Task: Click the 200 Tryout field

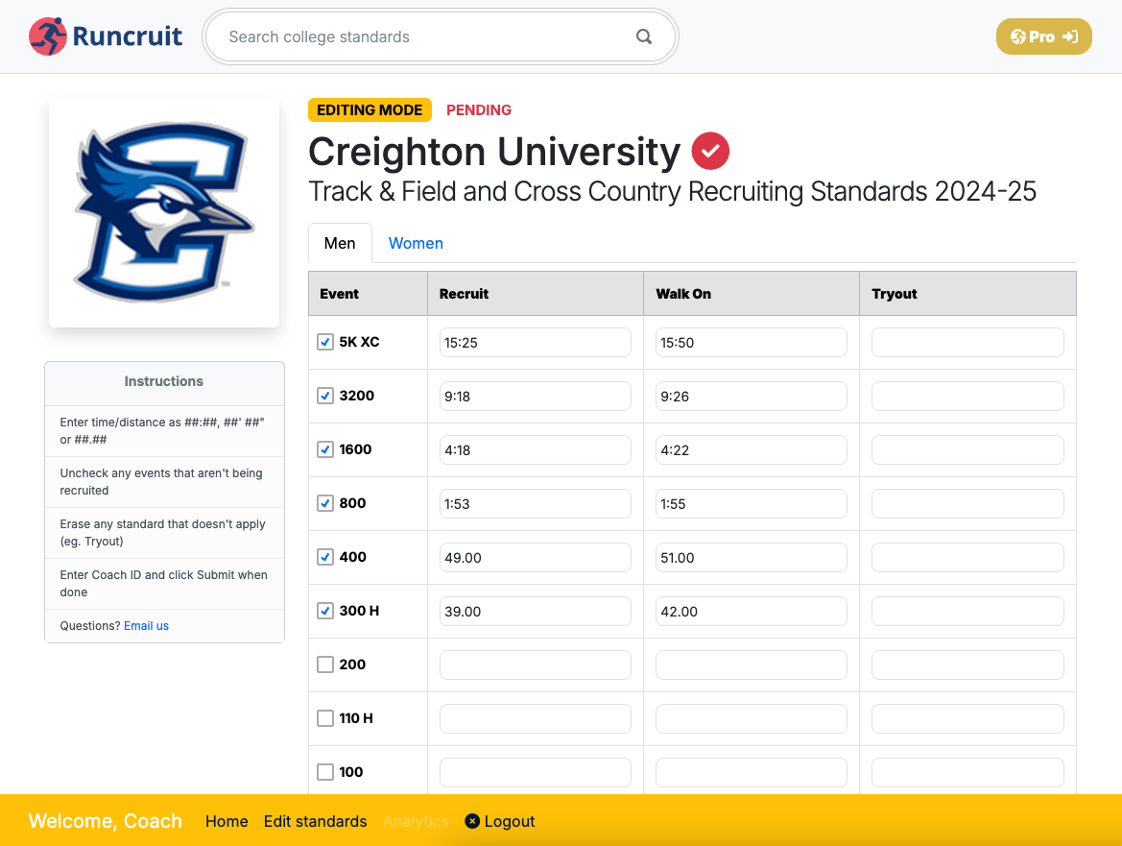Action: click(967, 665)
